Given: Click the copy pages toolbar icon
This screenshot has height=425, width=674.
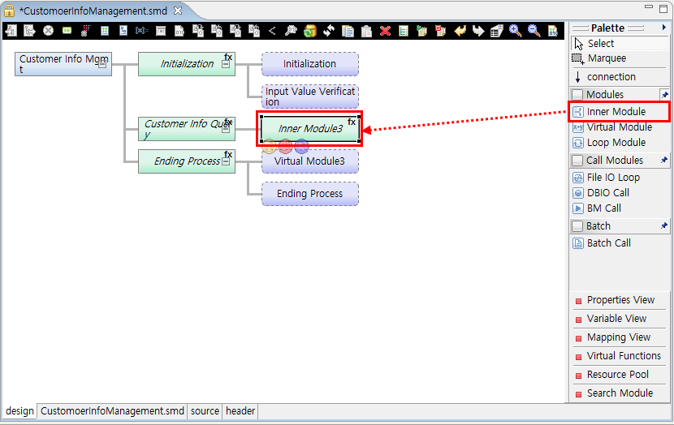Looking at the screenshot, I should pyautogui.click(x=348, y=31).
